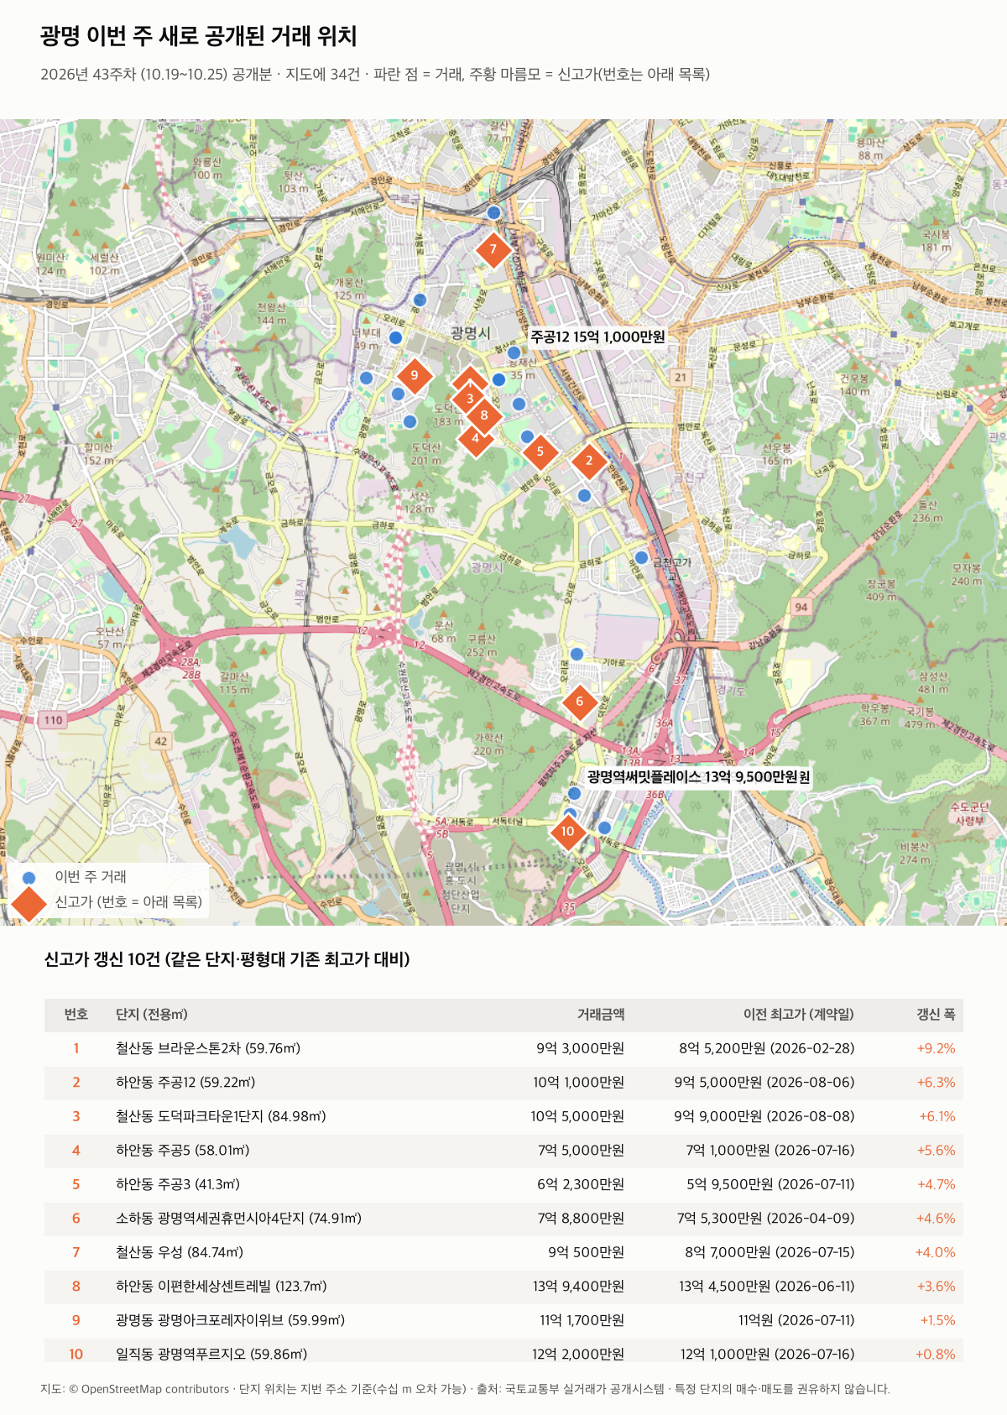Click the '+9.2%' increase value

pos(936,1048)
